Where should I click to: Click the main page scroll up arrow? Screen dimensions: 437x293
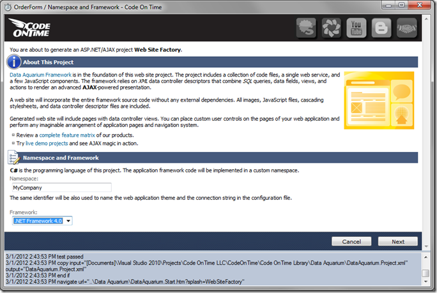point(426,19)
